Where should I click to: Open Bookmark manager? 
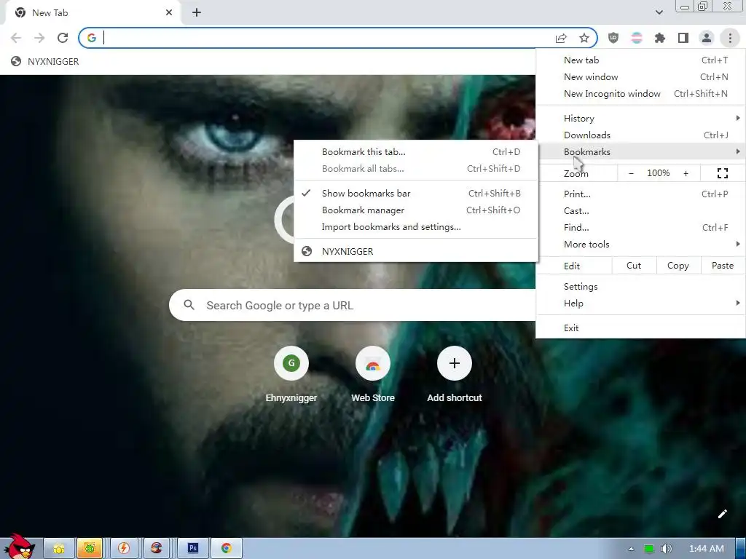[x=416, y=210]
